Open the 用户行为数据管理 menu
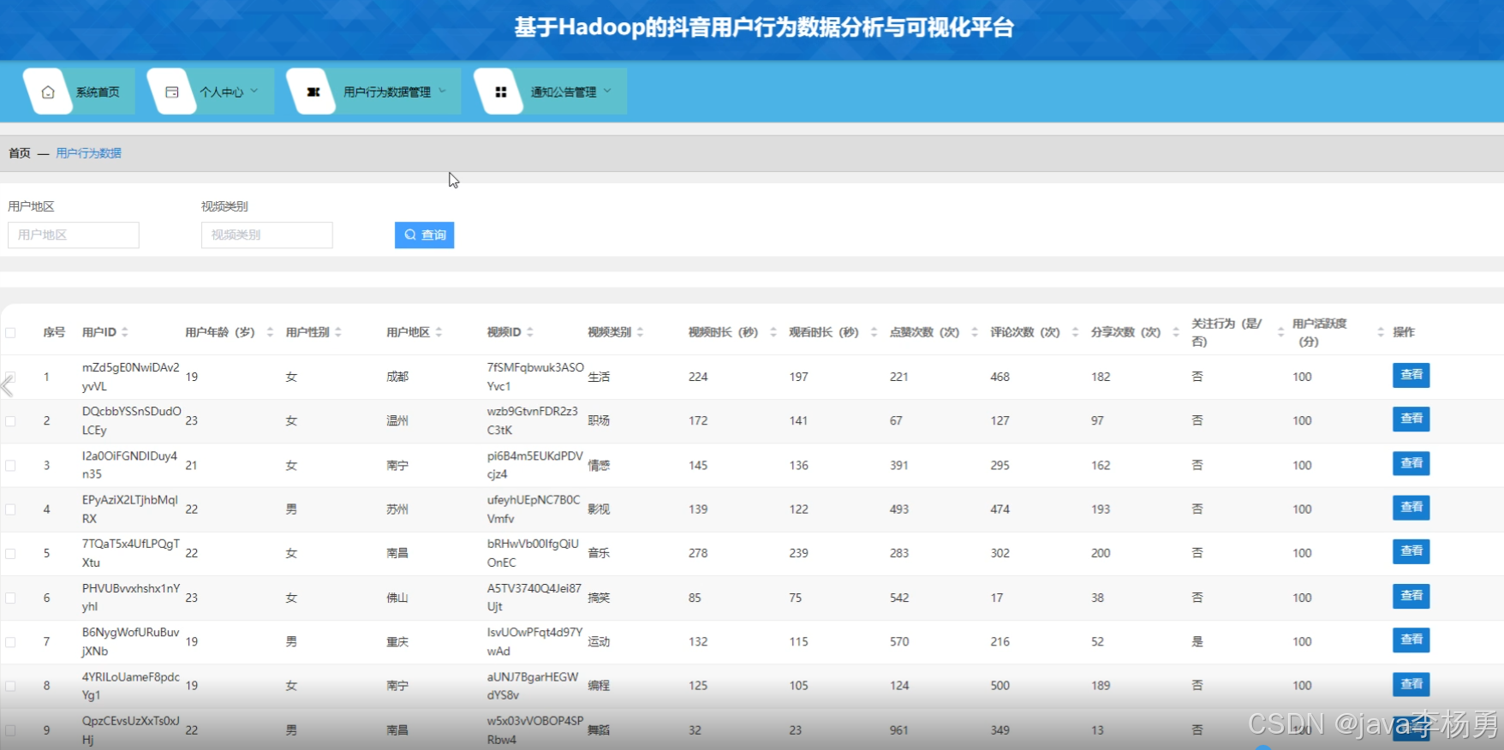1504x750 pixels. (x=374, y=92)
